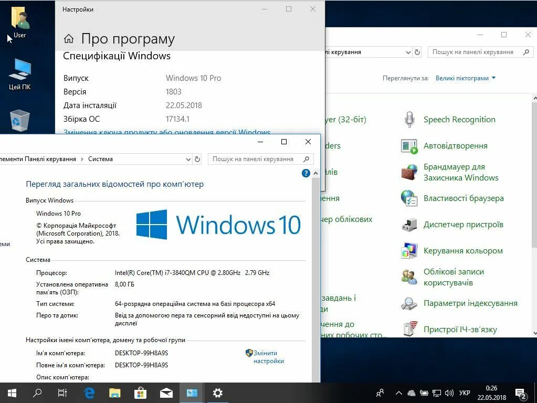Open the Великі піктограми view dropdown

click(466, 78)
